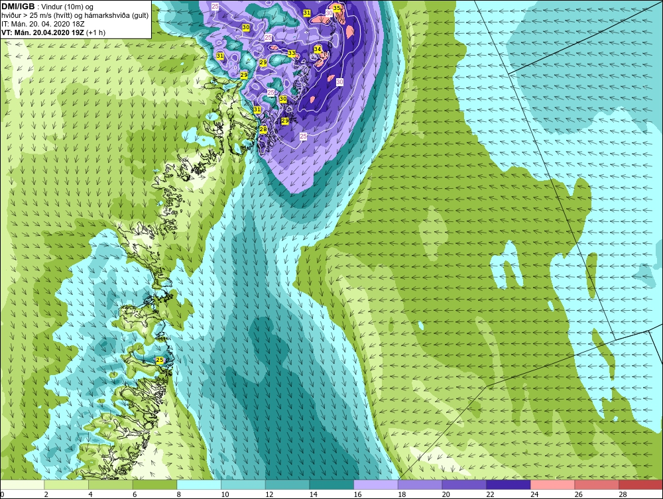Image resolution: width=663 pixels, height=499 pixels.
Task: Click the 'IT: Mán. 20. 04. 2020 18Z' line
Action: [x=42, y=24]
